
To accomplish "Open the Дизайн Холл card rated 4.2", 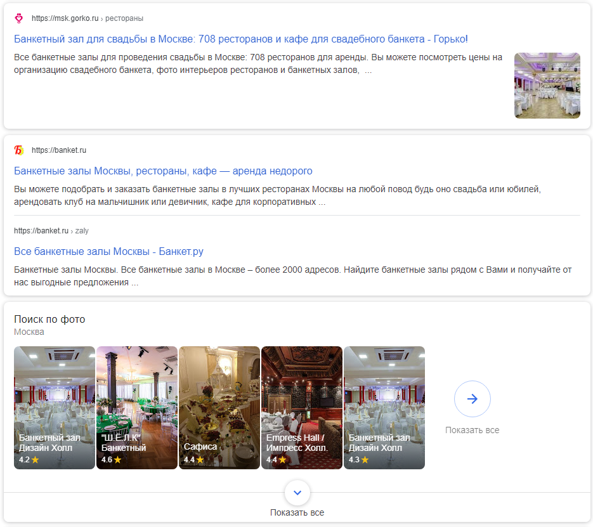I will [55, 408].
